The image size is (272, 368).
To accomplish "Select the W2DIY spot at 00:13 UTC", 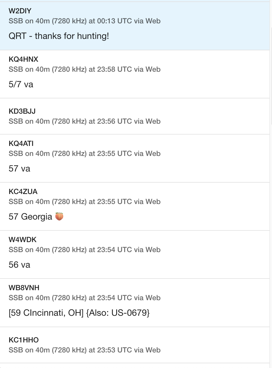I will click(x=135, y=26).
